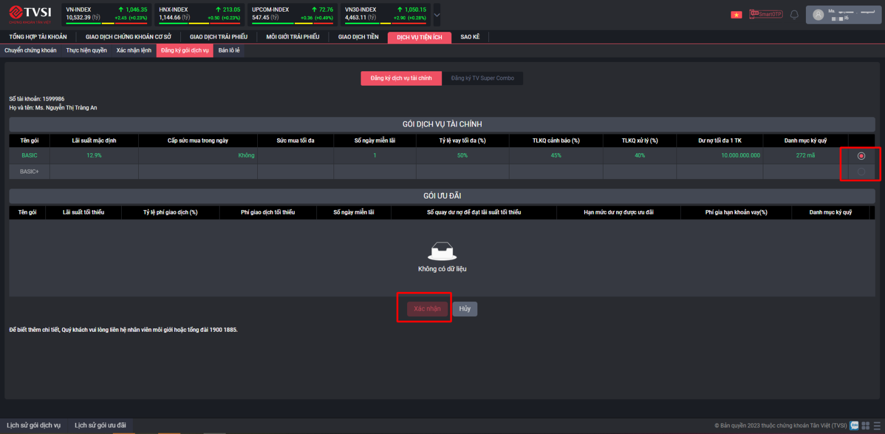Viewport: 885px width, 434px height.
Task: Click the user avatar icon
Action: 818,15
